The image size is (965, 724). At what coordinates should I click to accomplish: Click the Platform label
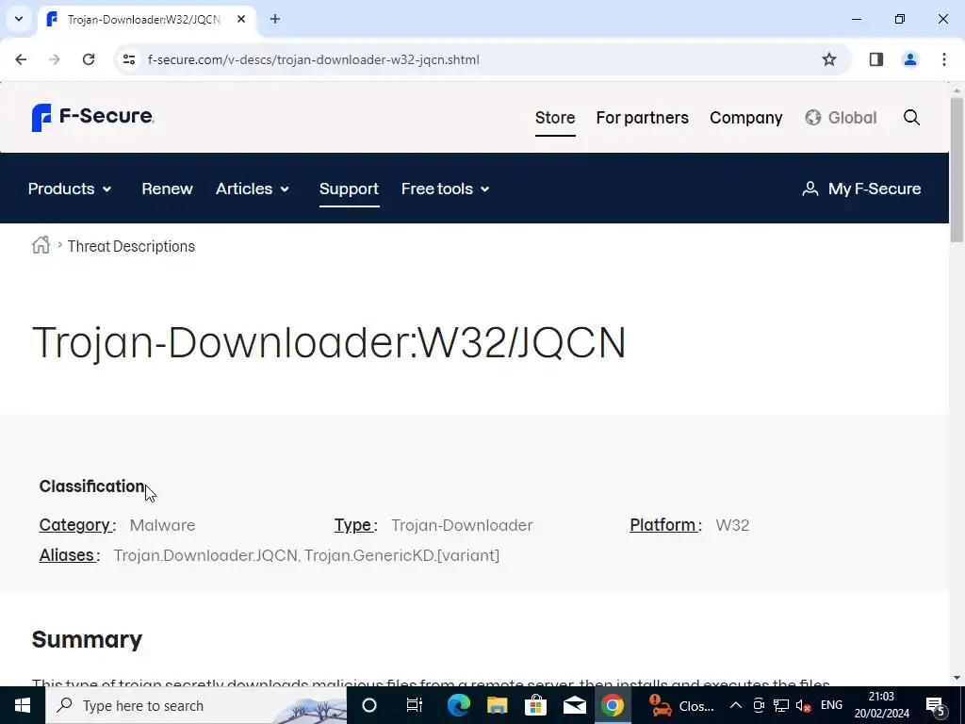pyautogui.click(x=666, y=525)
